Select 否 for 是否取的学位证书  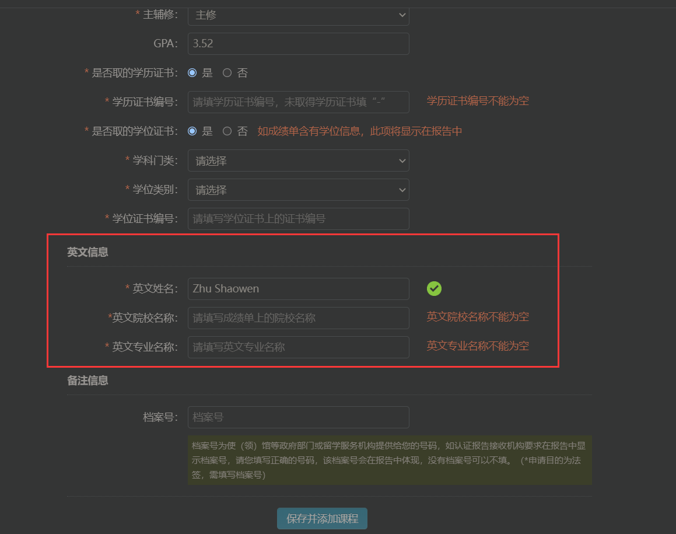[227, 131]
